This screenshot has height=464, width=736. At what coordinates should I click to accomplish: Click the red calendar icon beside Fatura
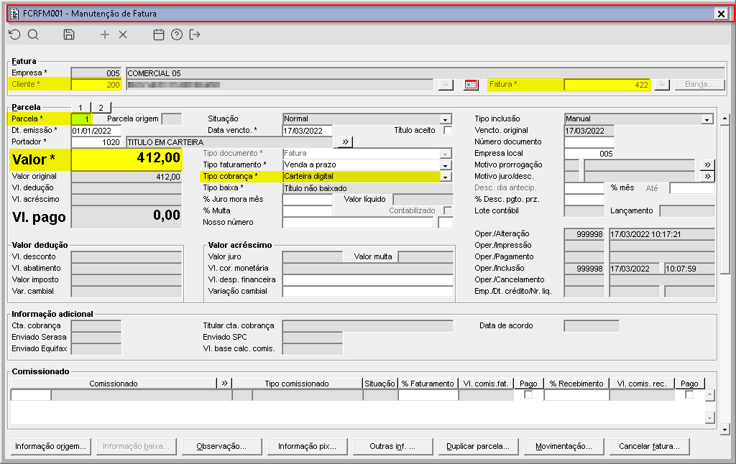(x=471, y=85)
